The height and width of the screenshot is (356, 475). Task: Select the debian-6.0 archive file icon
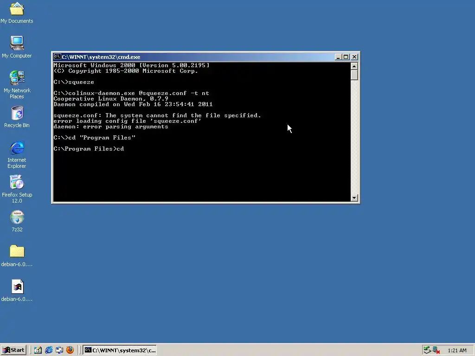point(17,291)
